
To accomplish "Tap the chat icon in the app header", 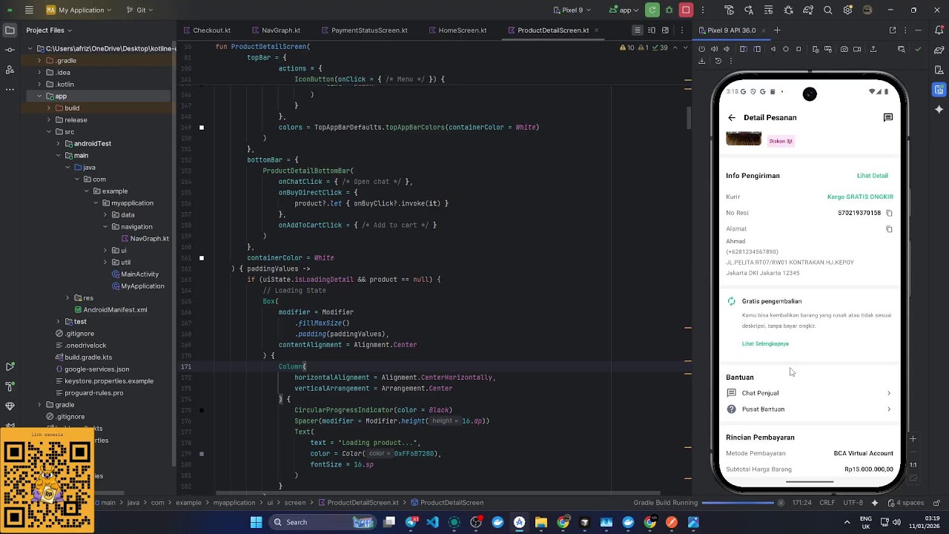I will 887,118.
